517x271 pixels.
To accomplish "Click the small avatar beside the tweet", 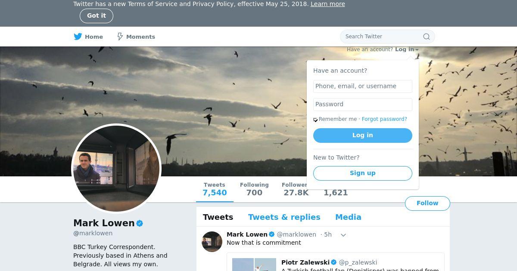I will click(x=212, y=242).
